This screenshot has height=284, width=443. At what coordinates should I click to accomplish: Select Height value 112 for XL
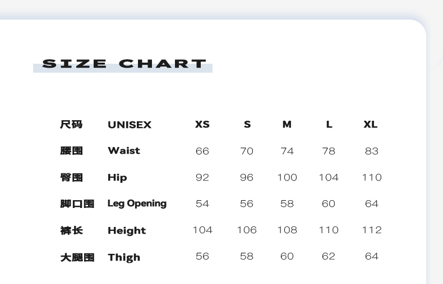pos(371,230)
